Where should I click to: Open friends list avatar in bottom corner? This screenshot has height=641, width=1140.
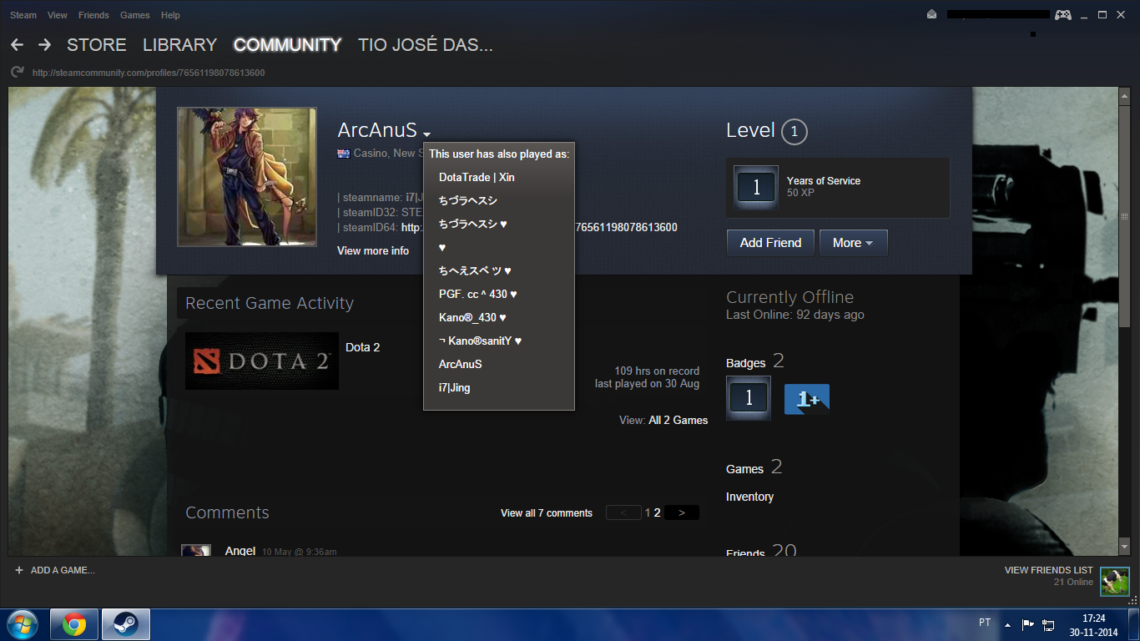click(x=1114, y=581)
